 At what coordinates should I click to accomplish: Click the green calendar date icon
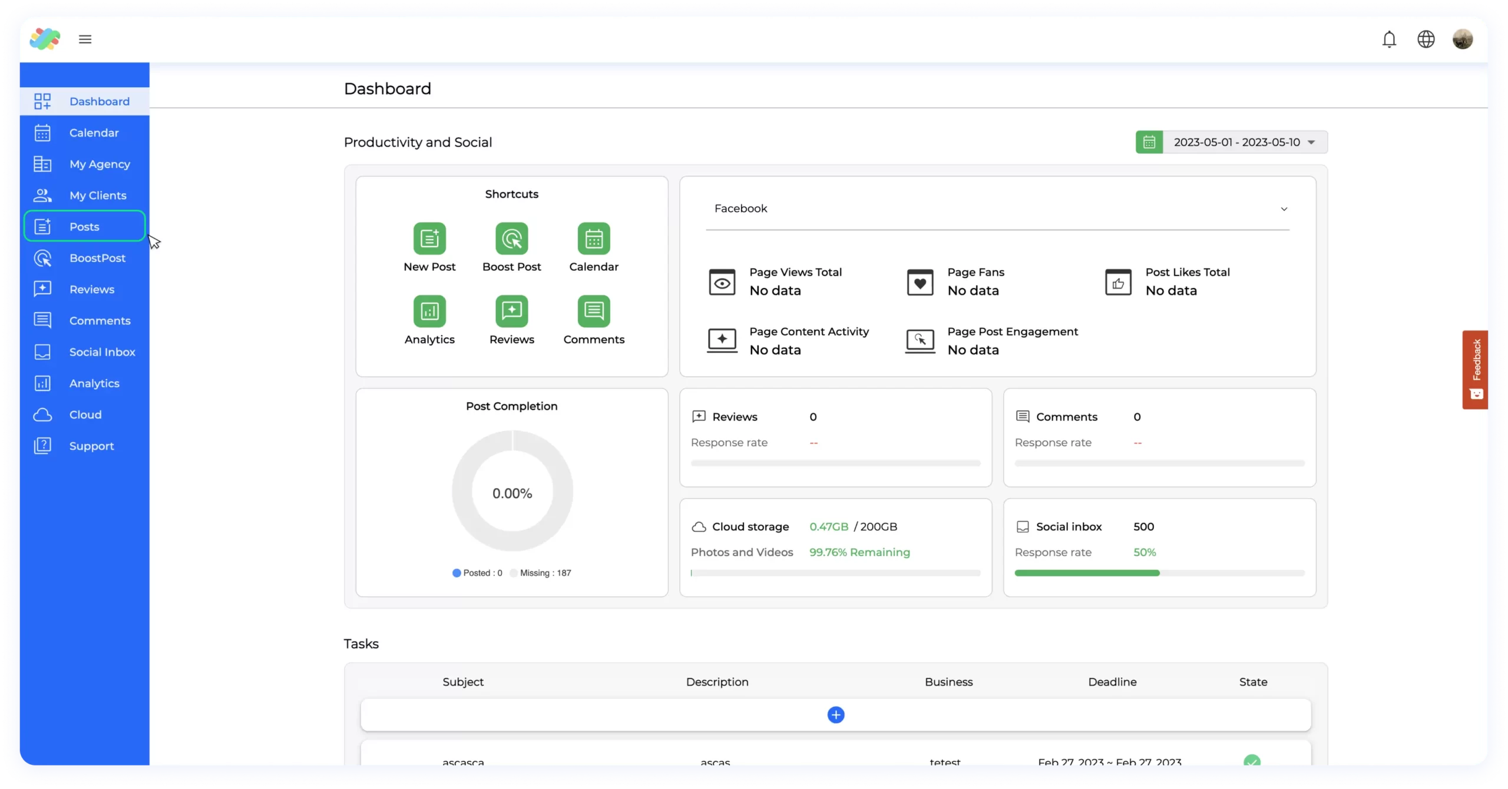1149,142
